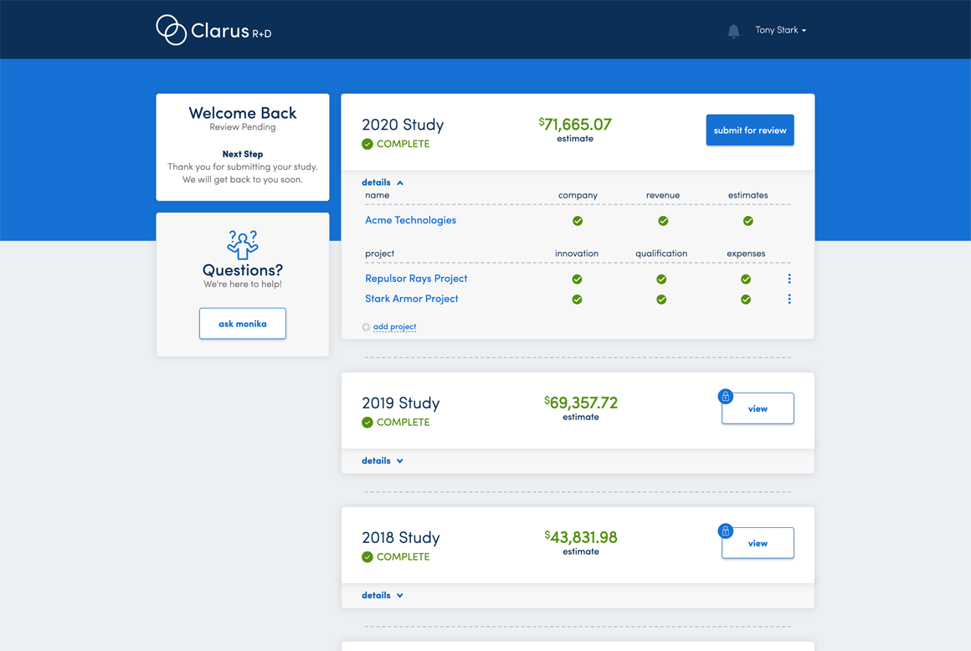Click the Review Pending status text
This screenshot has width=971, height=651.
[x=243, y=127]
